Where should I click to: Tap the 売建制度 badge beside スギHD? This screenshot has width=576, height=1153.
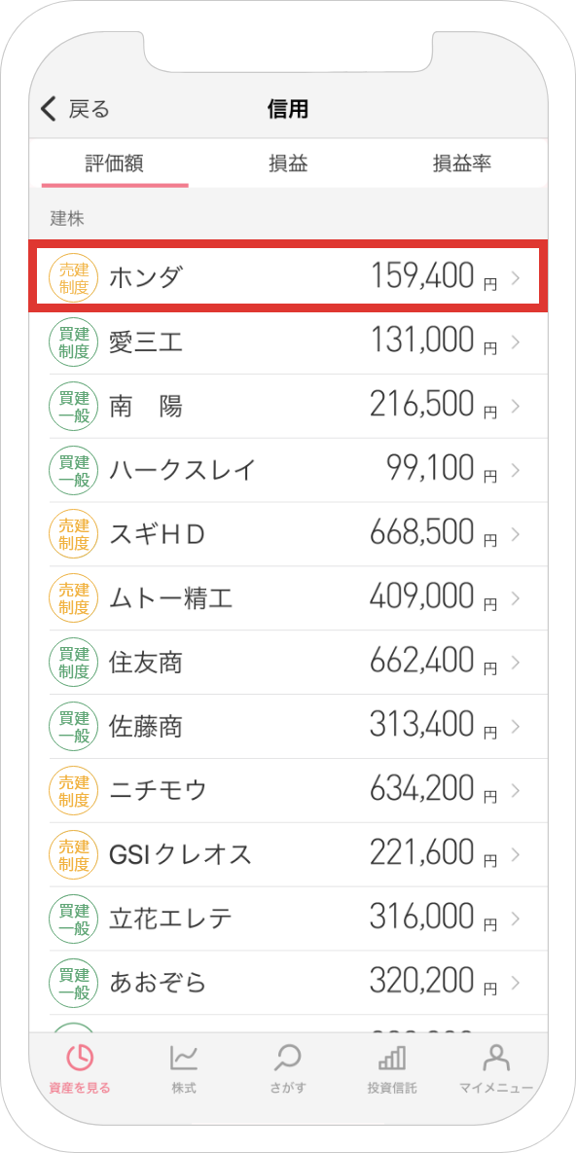coord(74,534)
